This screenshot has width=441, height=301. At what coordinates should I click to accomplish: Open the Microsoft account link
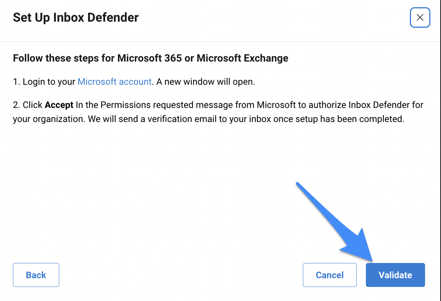click(x=115, y=82)
